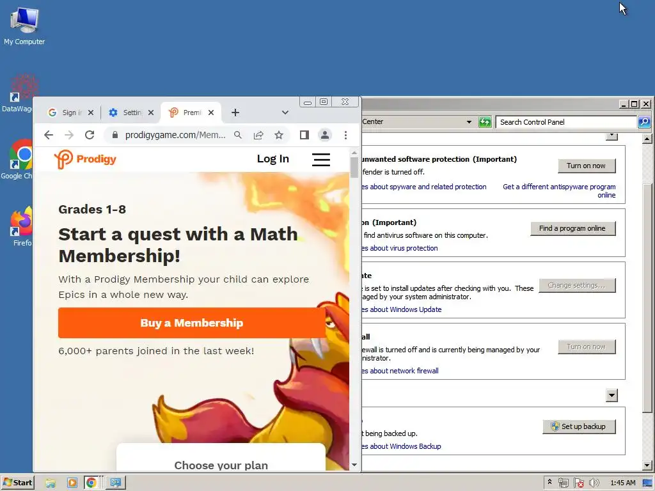Open Windows Explorer from taskbar
Screen dimensions: 655x491
click(51, 483)
